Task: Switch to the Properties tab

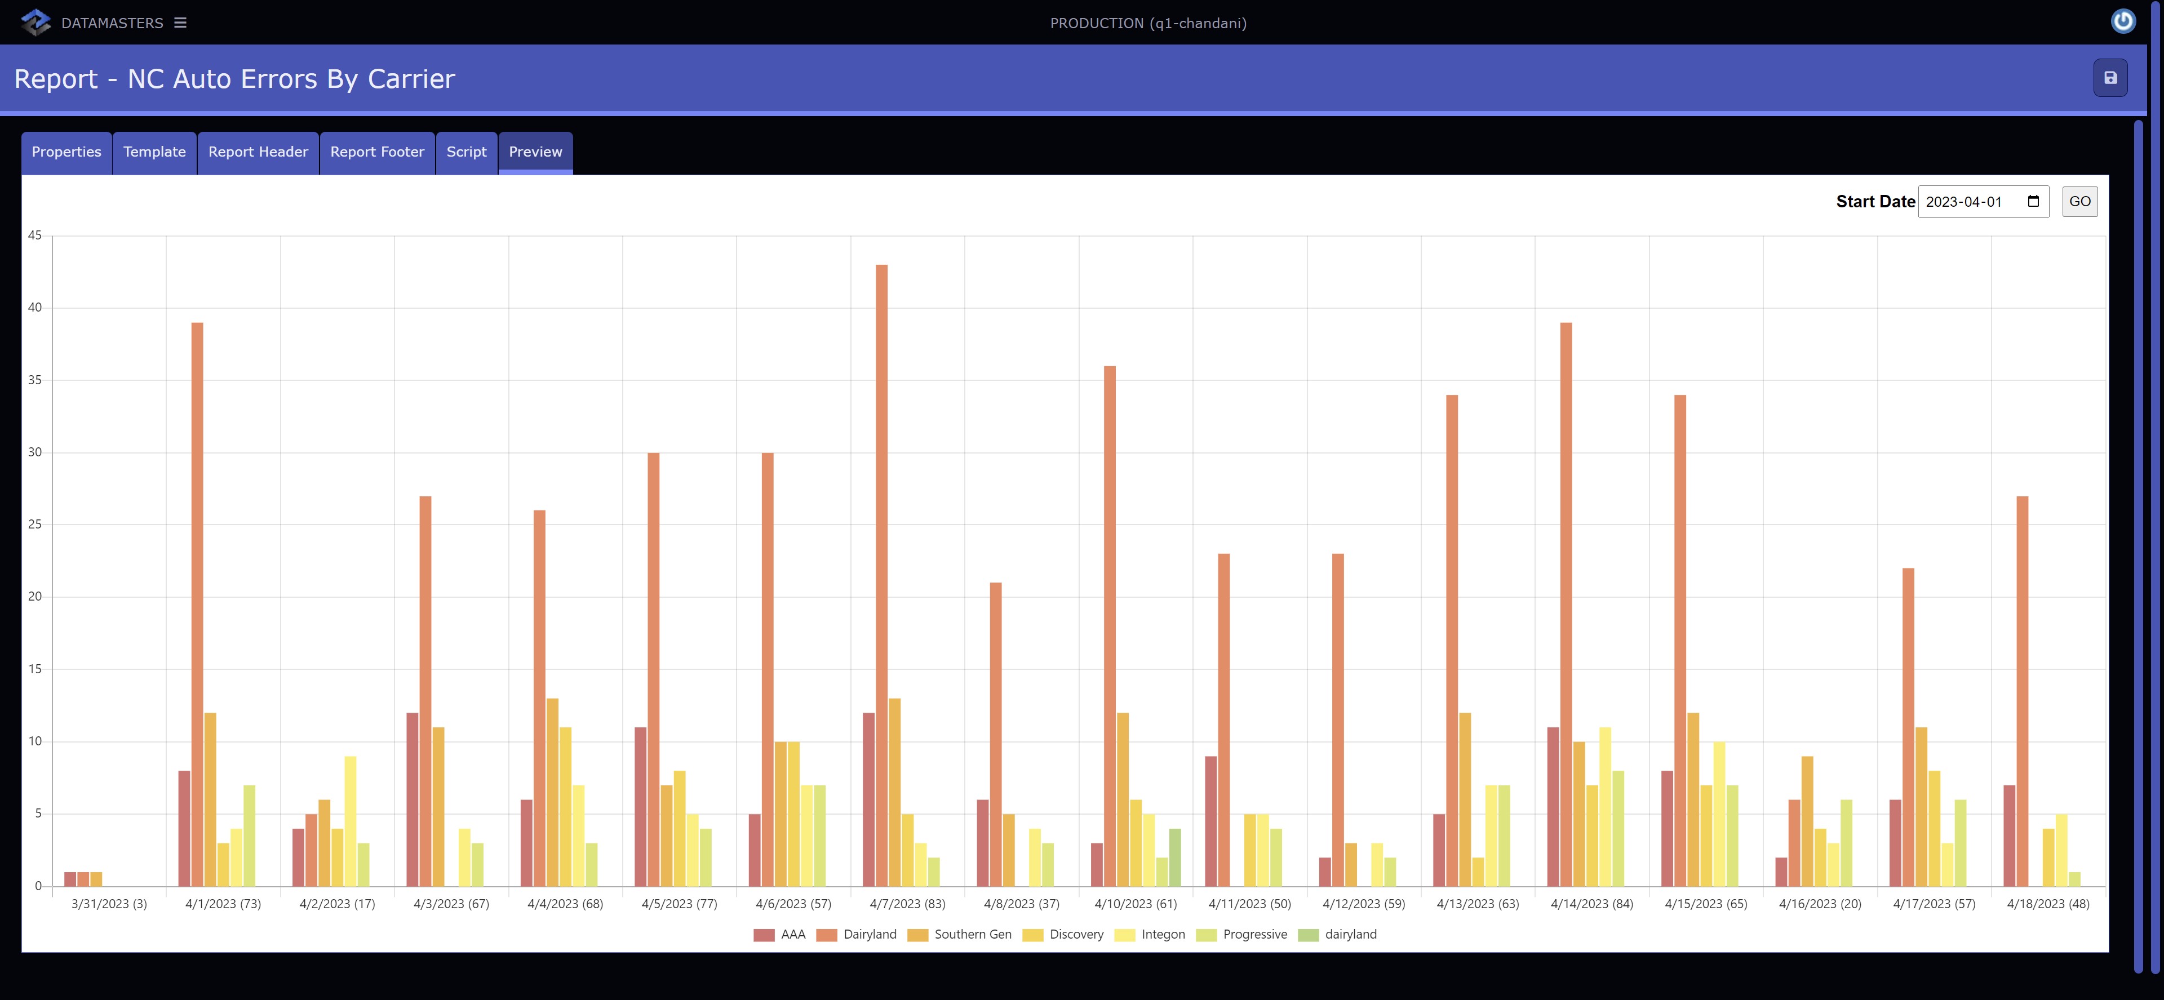Action: [x=66, y=152]
